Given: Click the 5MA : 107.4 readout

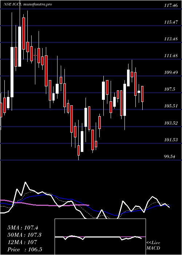Looking at the screenshot, I should (x=23, y=228).
